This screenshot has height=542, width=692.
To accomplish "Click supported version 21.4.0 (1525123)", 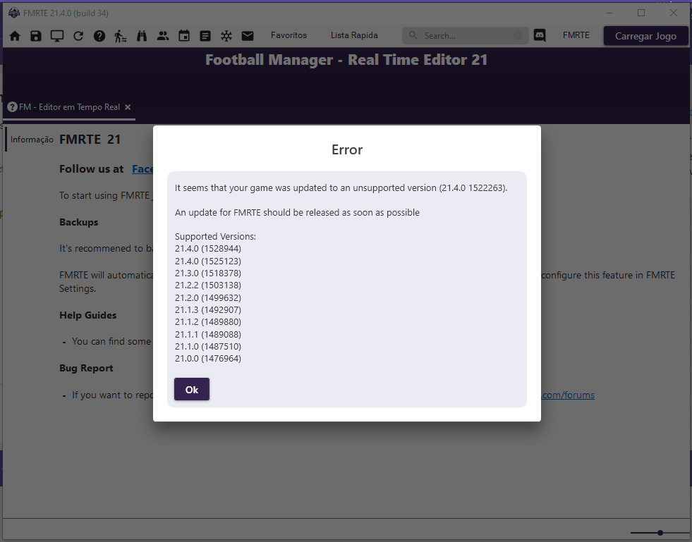I will pos(208,261).
